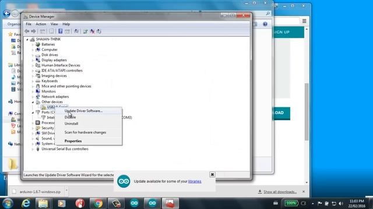
Task: Choose Properties from the context menu
Action: 89,140
